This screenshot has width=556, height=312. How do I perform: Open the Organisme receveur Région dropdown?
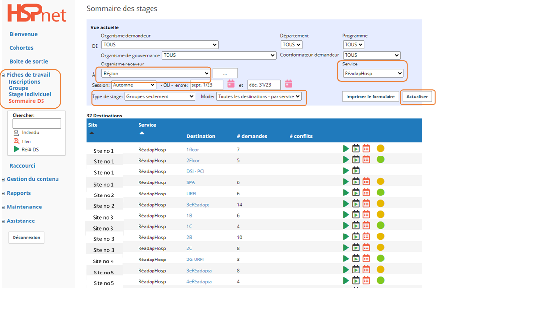[156, 73]
